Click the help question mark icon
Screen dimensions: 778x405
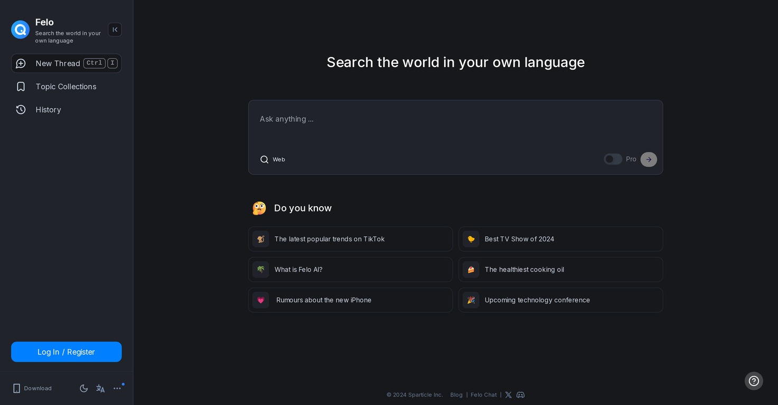tap(754, 381)
